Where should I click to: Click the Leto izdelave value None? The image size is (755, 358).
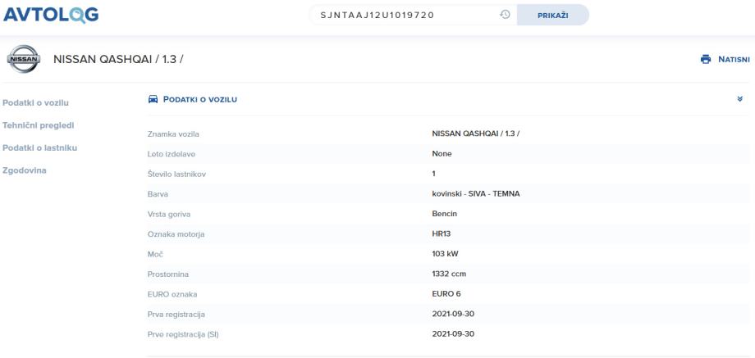(x=442, y=154)
